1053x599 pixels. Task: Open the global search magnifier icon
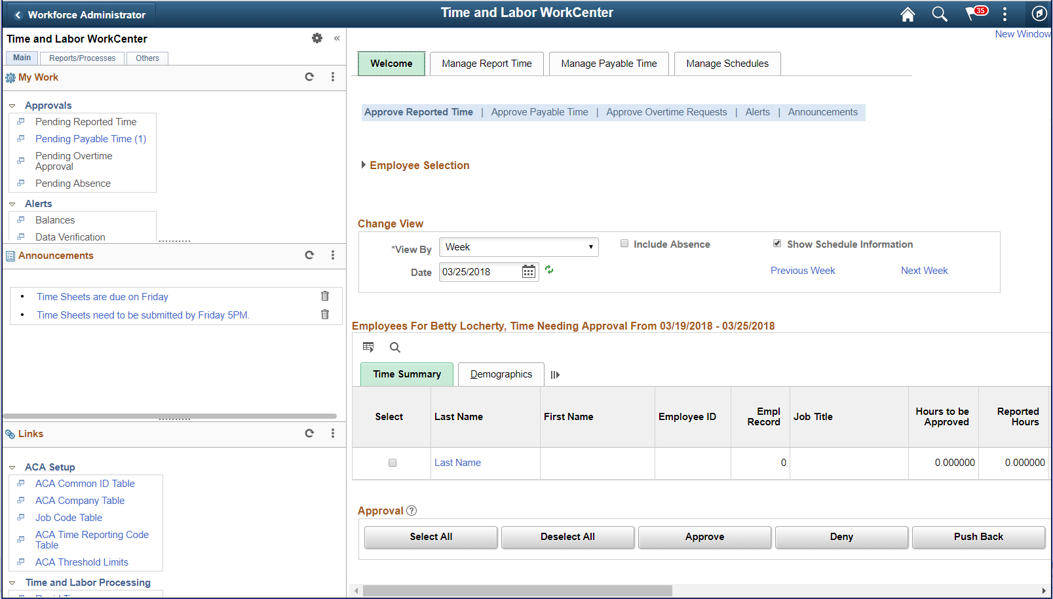pos(940,14)
